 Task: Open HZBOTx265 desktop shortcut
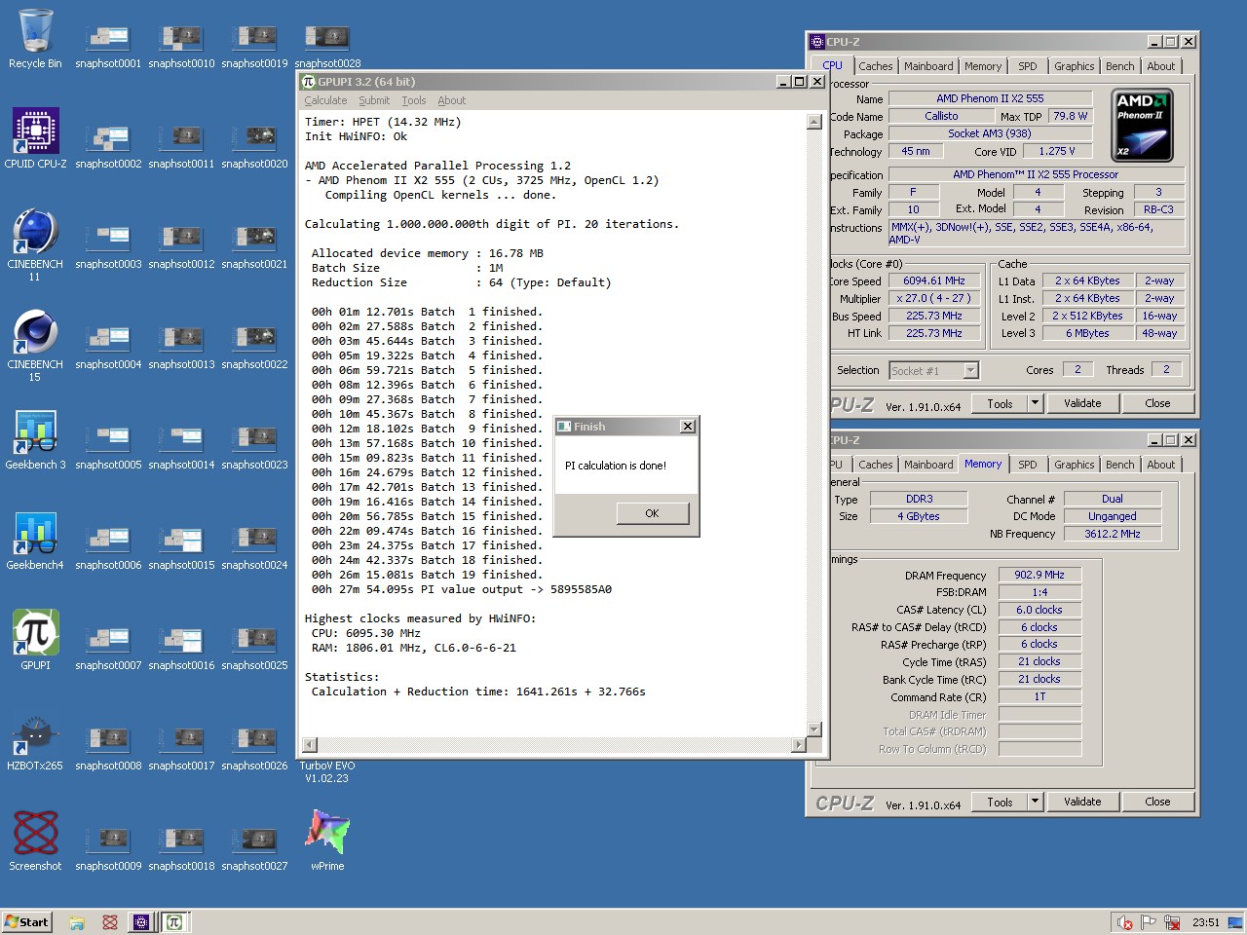point(35,741)
